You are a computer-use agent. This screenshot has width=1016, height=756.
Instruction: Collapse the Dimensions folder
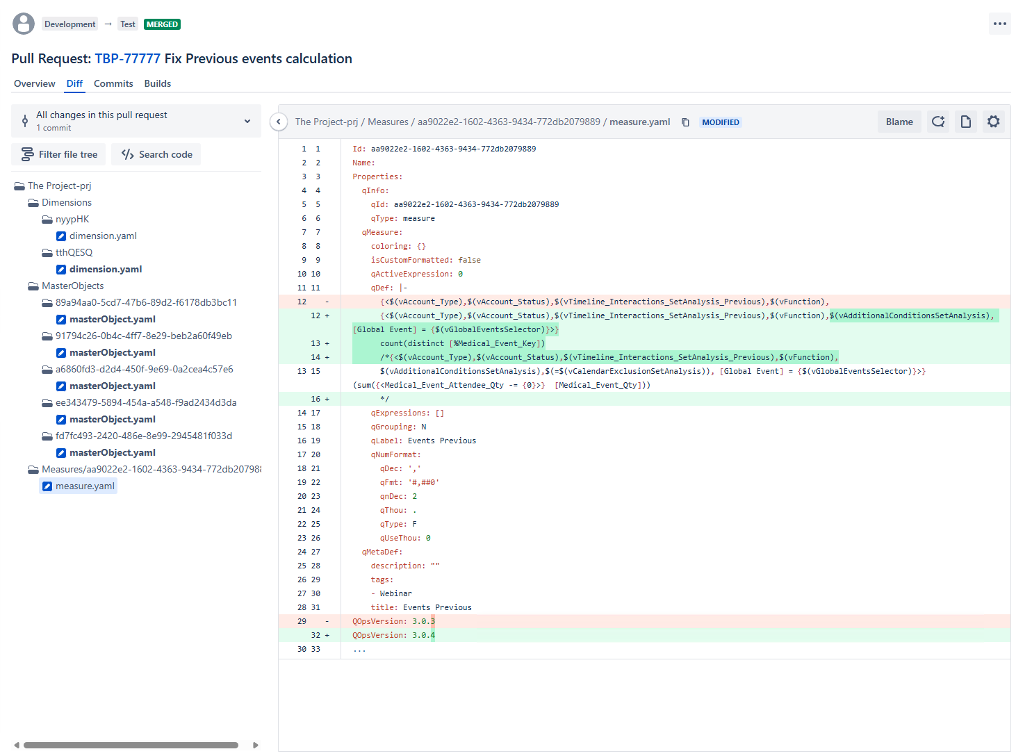click(x=33, y=203)
